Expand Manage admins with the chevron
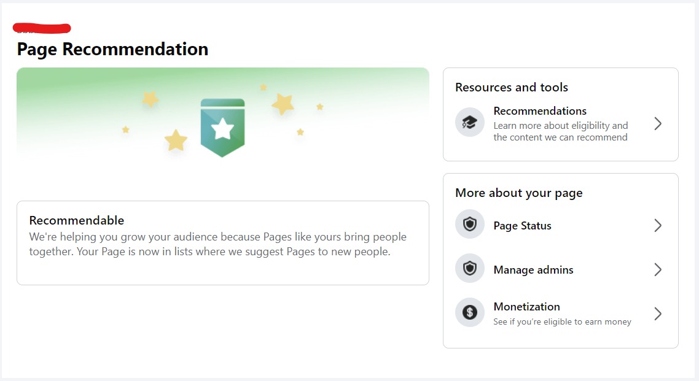The height and width of the screenshot is (381, 699). (x=658, y=269)
